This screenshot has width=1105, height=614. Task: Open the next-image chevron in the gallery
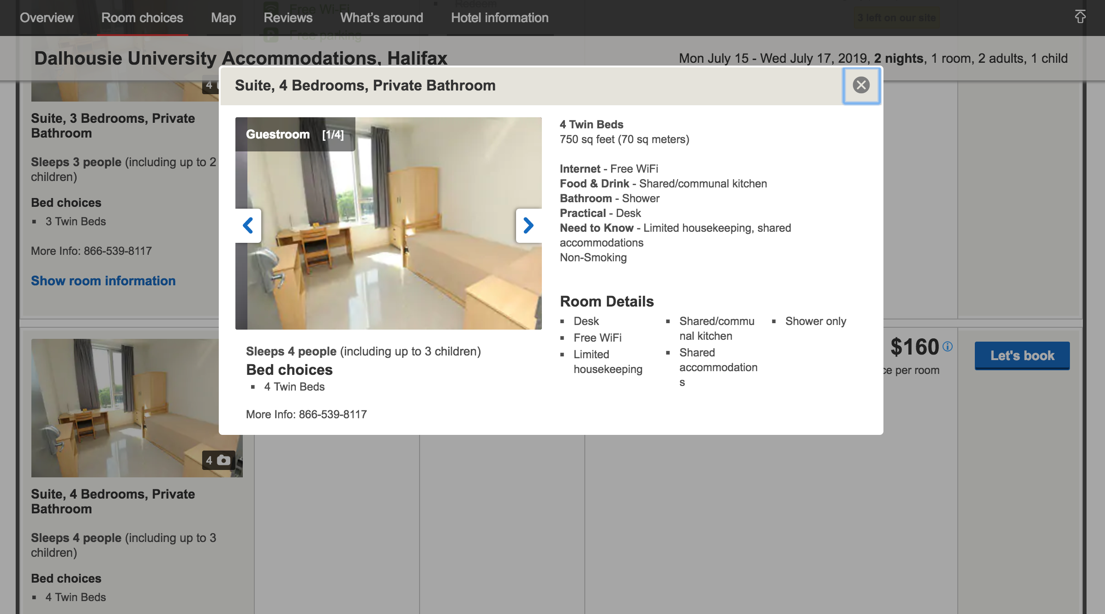(x=528, y=226)
